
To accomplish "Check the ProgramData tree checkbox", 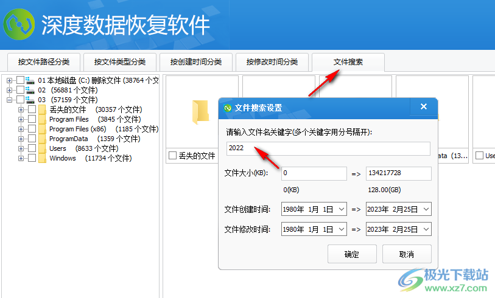I will click(x=32, y=139).
